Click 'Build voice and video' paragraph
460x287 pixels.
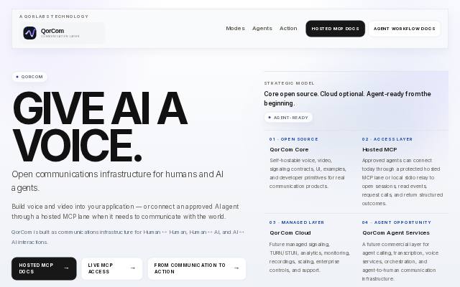(x=125, y=212)
